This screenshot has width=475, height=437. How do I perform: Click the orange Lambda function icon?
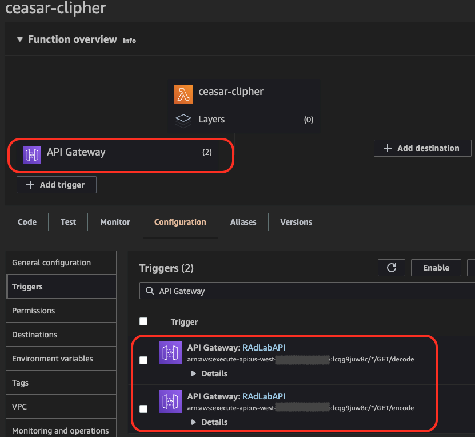pos(183,94)
